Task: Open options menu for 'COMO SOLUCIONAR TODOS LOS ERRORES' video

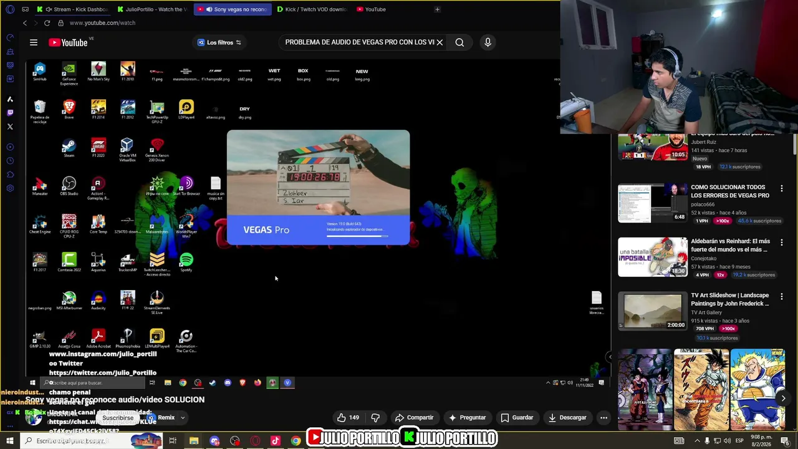Action: coord(782,188)
